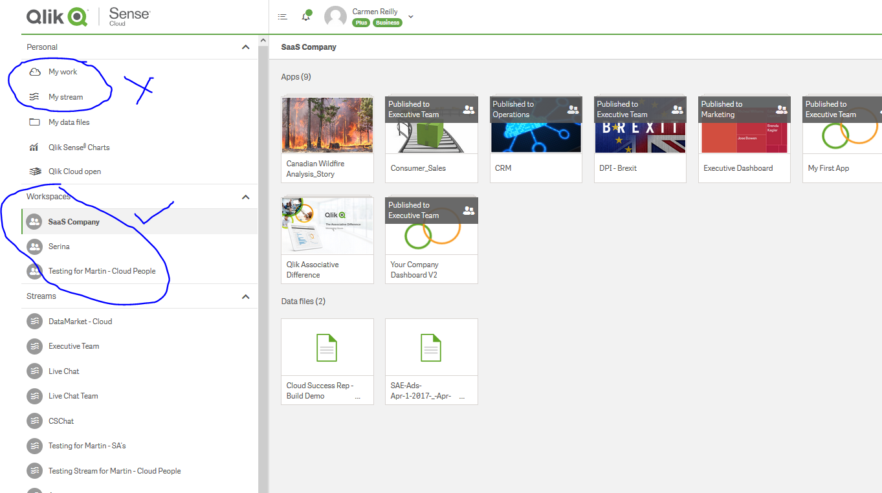Click the shared-users icon on CRM card

click(573, 110)
